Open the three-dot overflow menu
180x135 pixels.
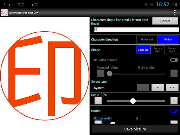(175, 13)
